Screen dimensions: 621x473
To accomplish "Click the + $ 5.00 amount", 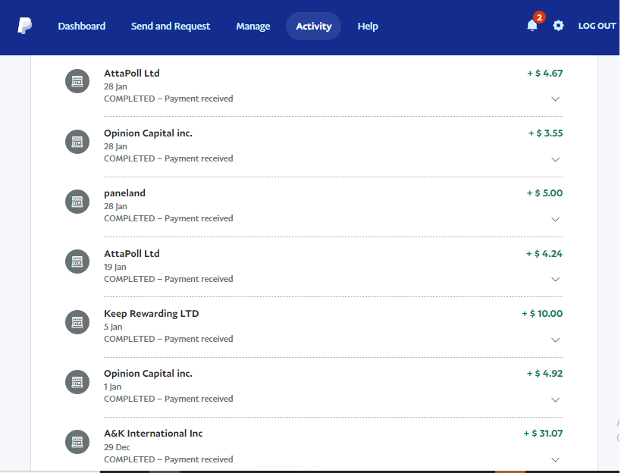I will tap(544, 193).
